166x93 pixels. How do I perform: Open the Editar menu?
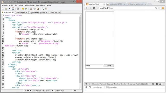coord(11,5)
